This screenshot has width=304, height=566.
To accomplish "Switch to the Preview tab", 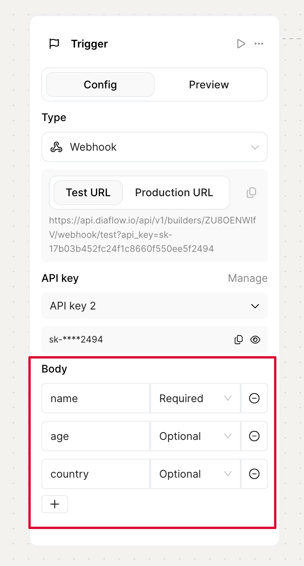I will coord(209,84).
